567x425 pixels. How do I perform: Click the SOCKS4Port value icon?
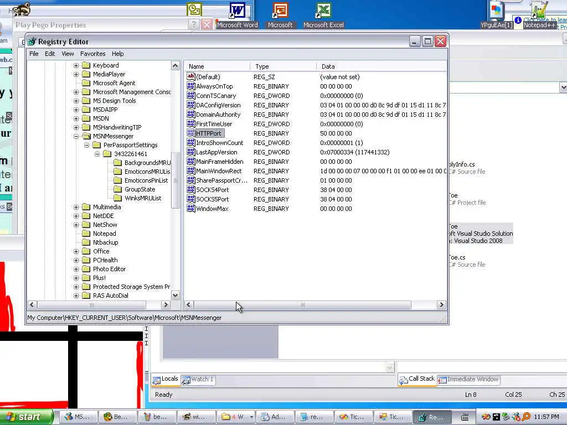tap(190, 189)
